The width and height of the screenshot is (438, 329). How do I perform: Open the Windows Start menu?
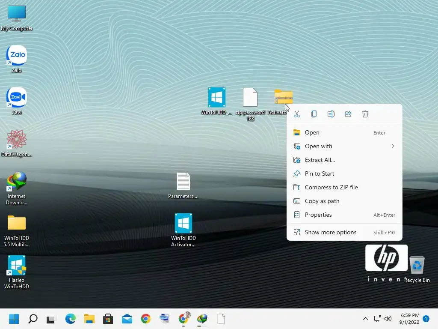[14, 319]
